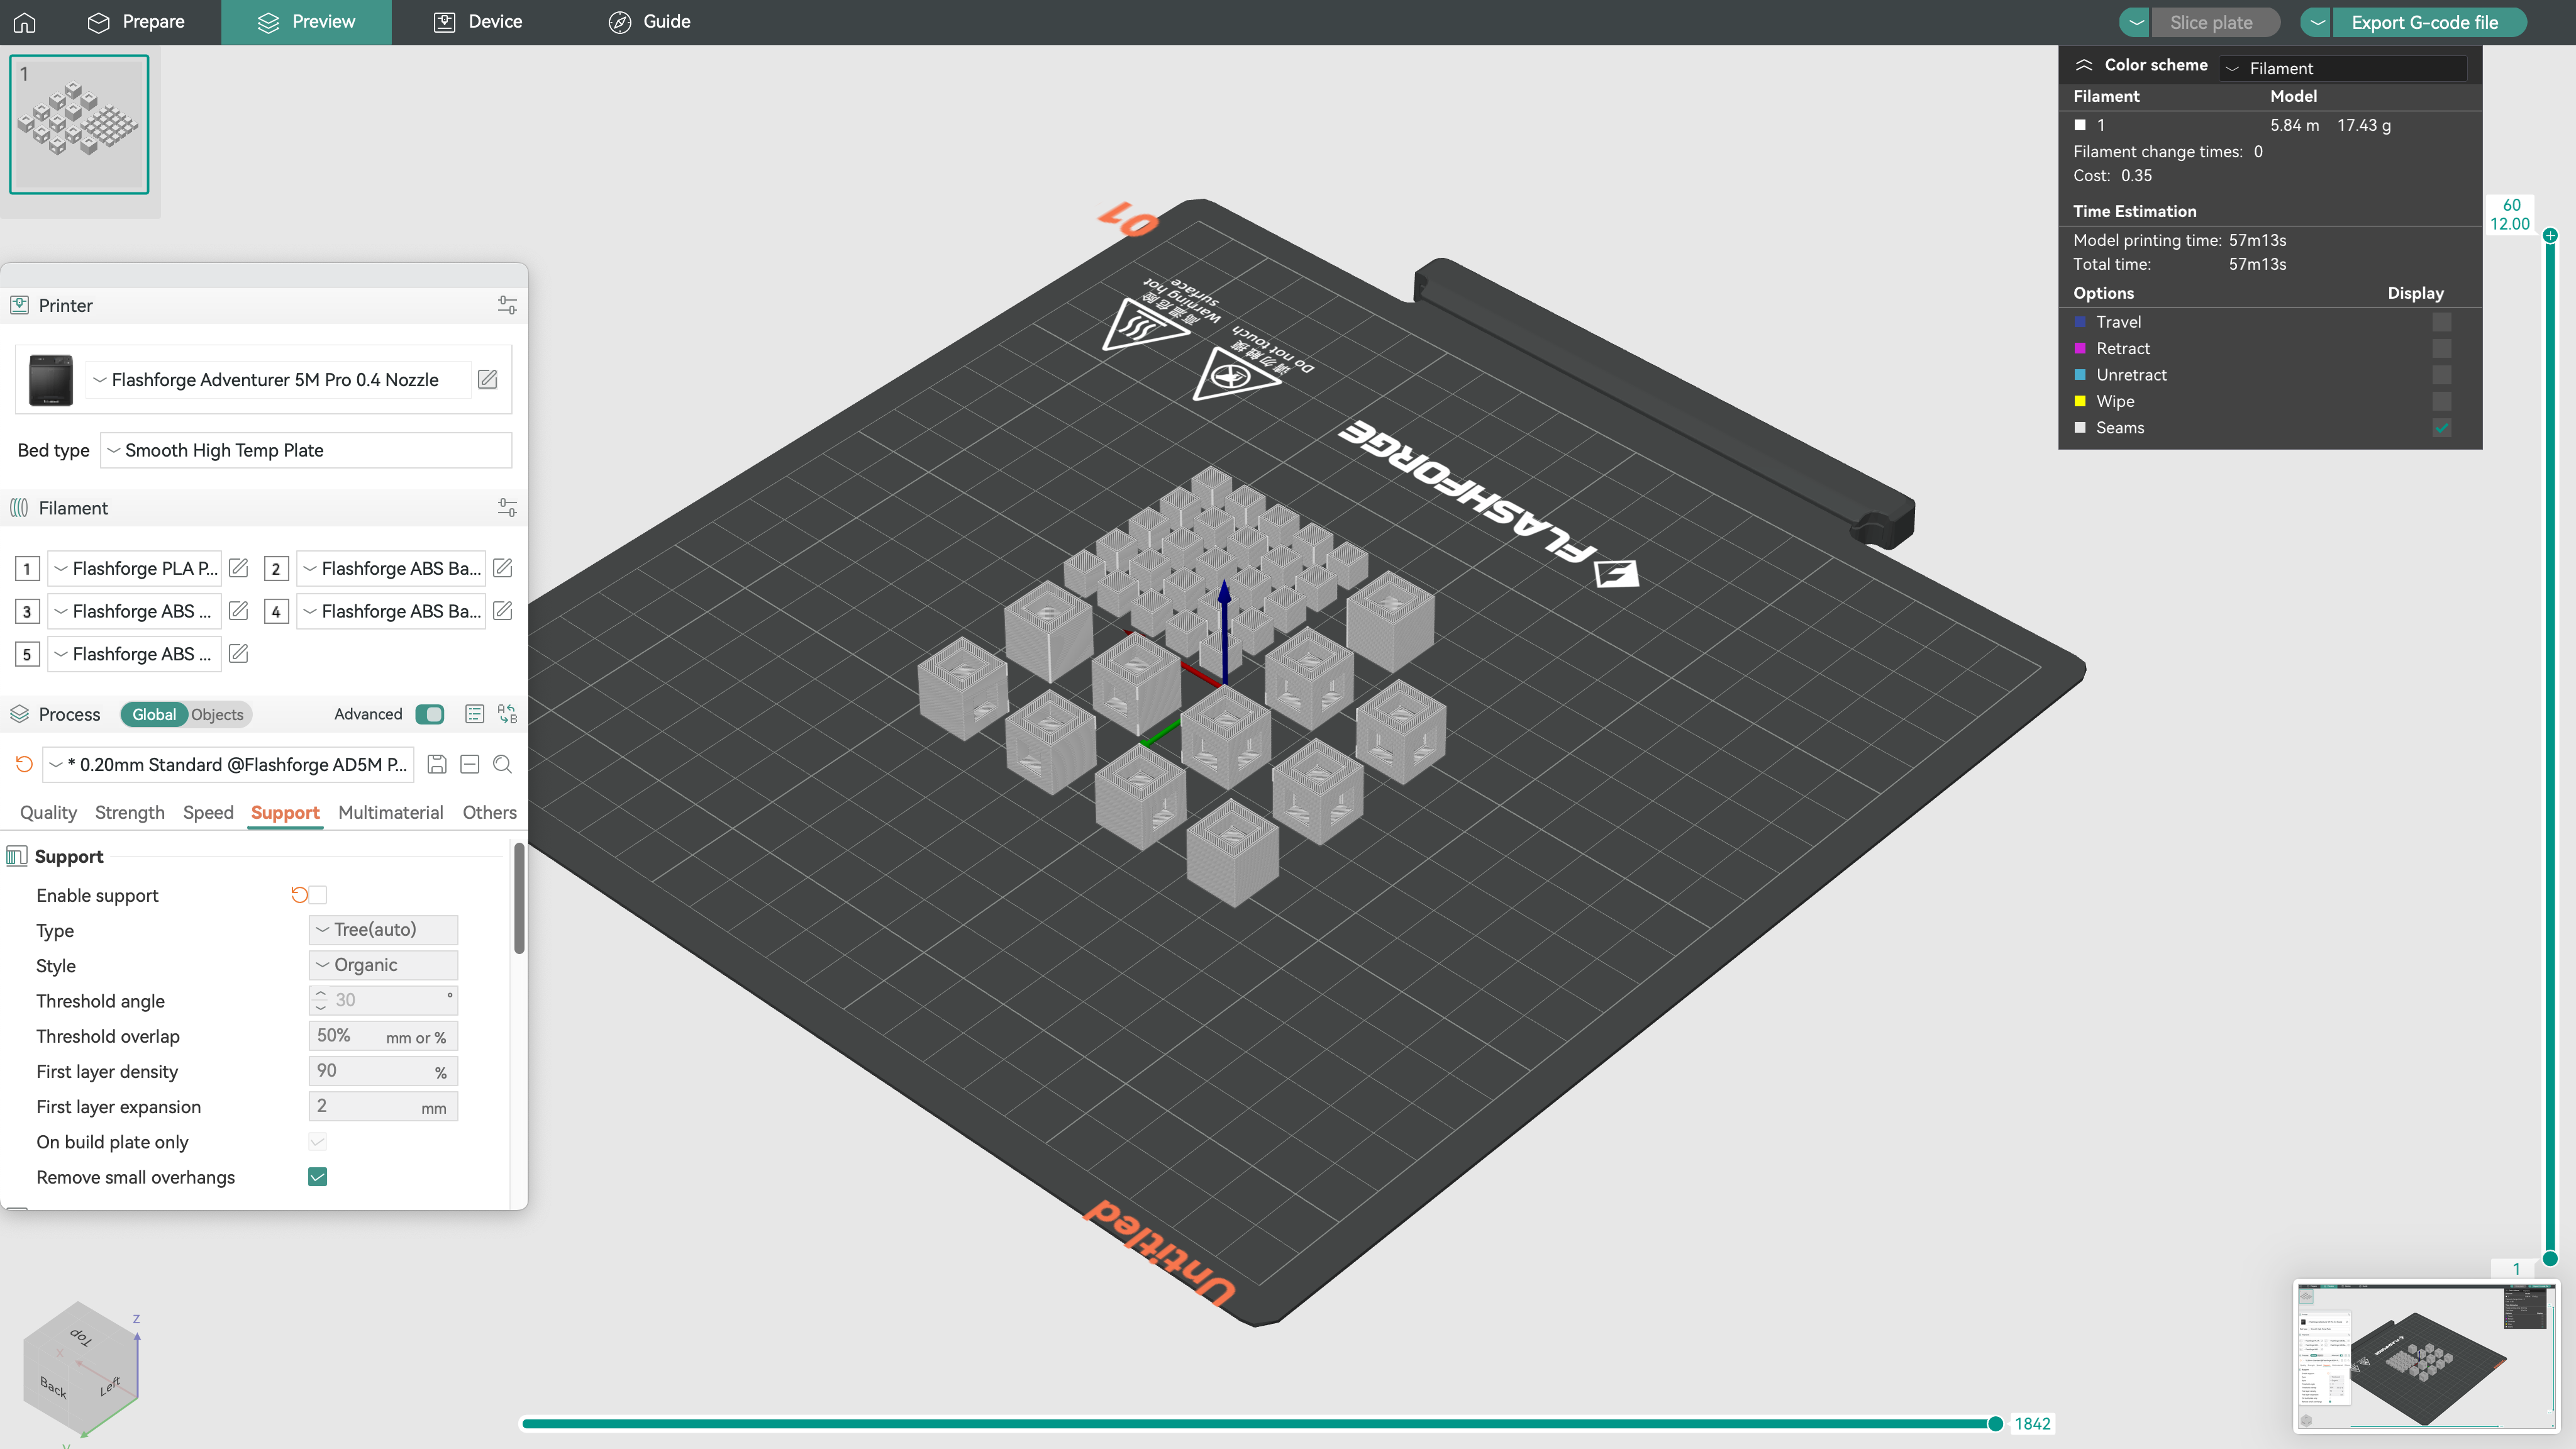
Task: Open the Color scheme Filament dropdown
Action: click(x=2343, y=68)
